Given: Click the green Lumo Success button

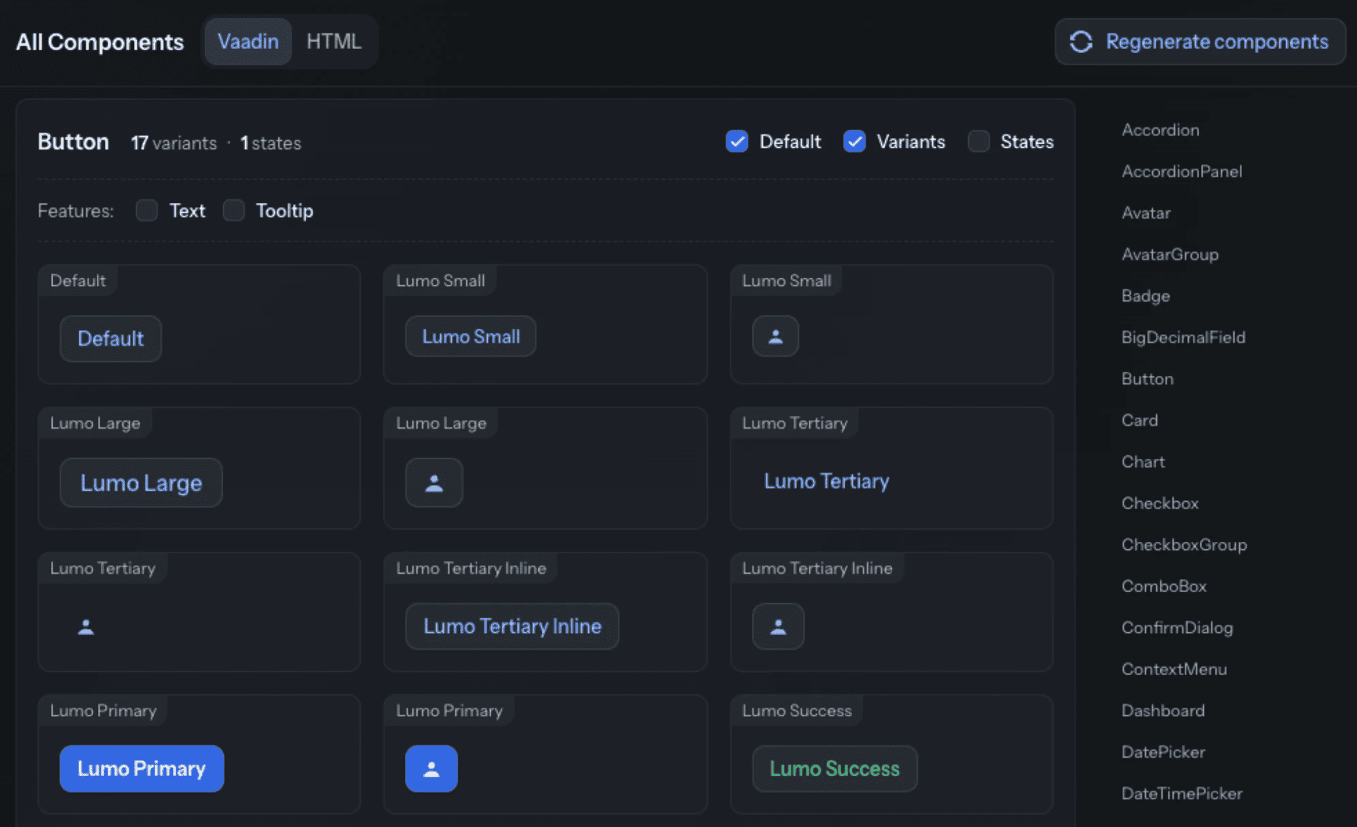Looking at the screenshot, I should [834, 768].
